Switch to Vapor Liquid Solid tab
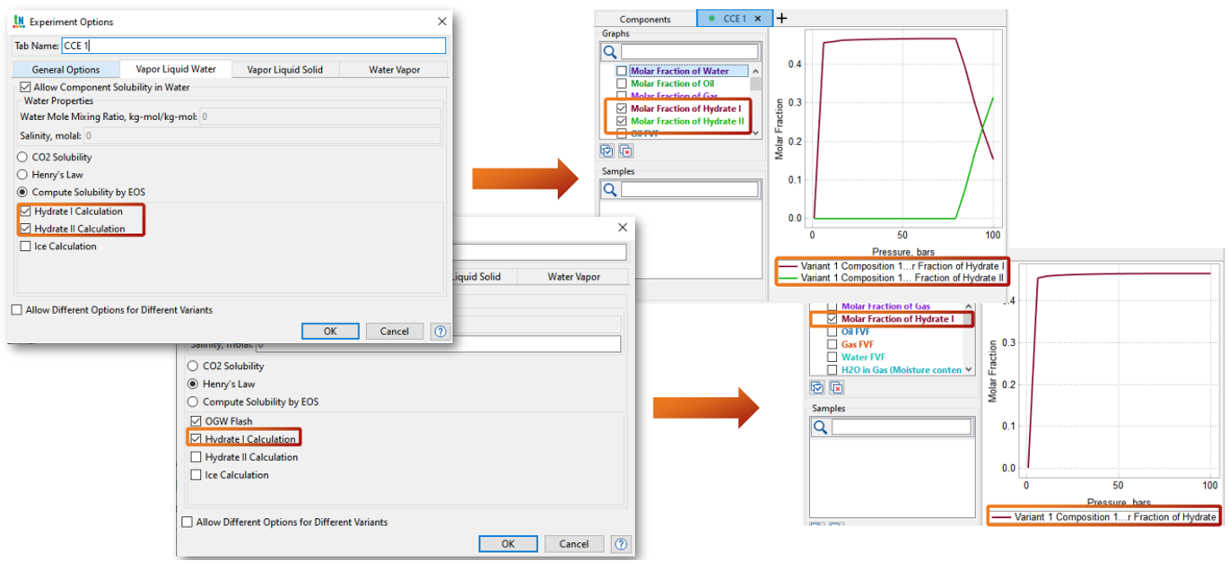This screenshot has height=561, width=1229. [x=285, y=70]
